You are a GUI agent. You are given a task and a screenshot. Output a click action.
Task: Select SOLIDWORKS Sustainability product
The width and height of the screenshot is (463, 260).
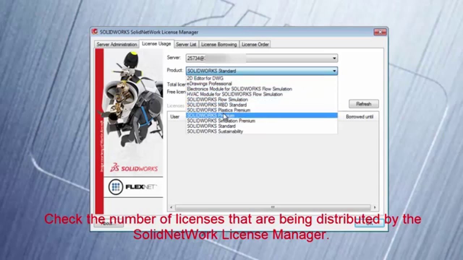[262, 131]
